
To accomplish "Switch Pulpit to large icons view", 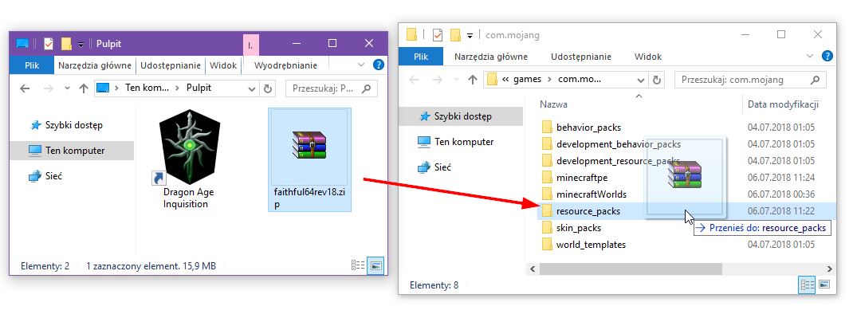I will [376, 265].
